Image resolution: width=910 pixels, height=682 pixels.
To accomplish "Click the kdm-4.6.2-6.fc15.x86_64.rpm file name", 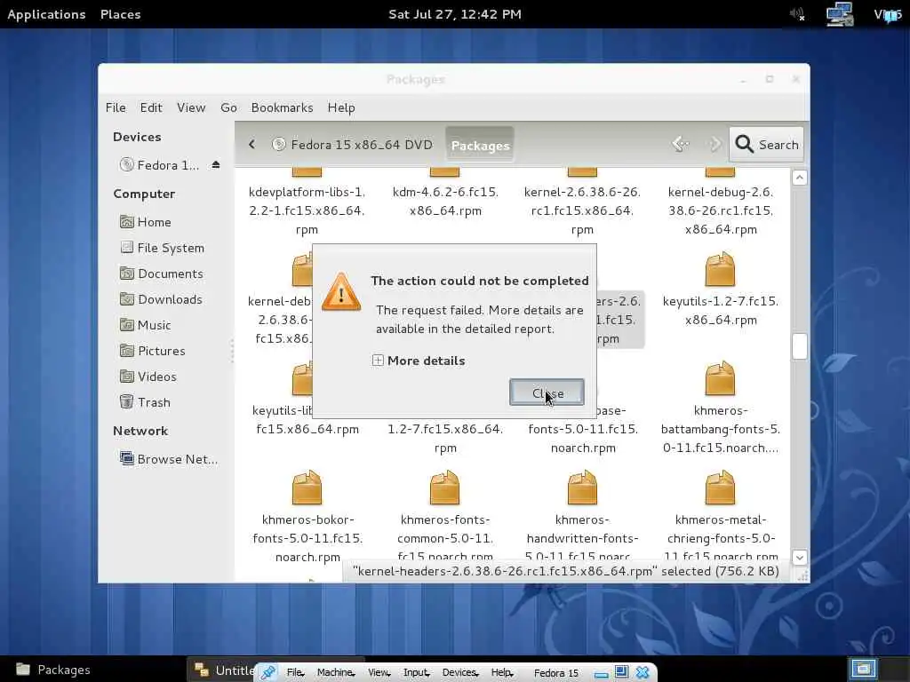I will (x=445, y=202).
